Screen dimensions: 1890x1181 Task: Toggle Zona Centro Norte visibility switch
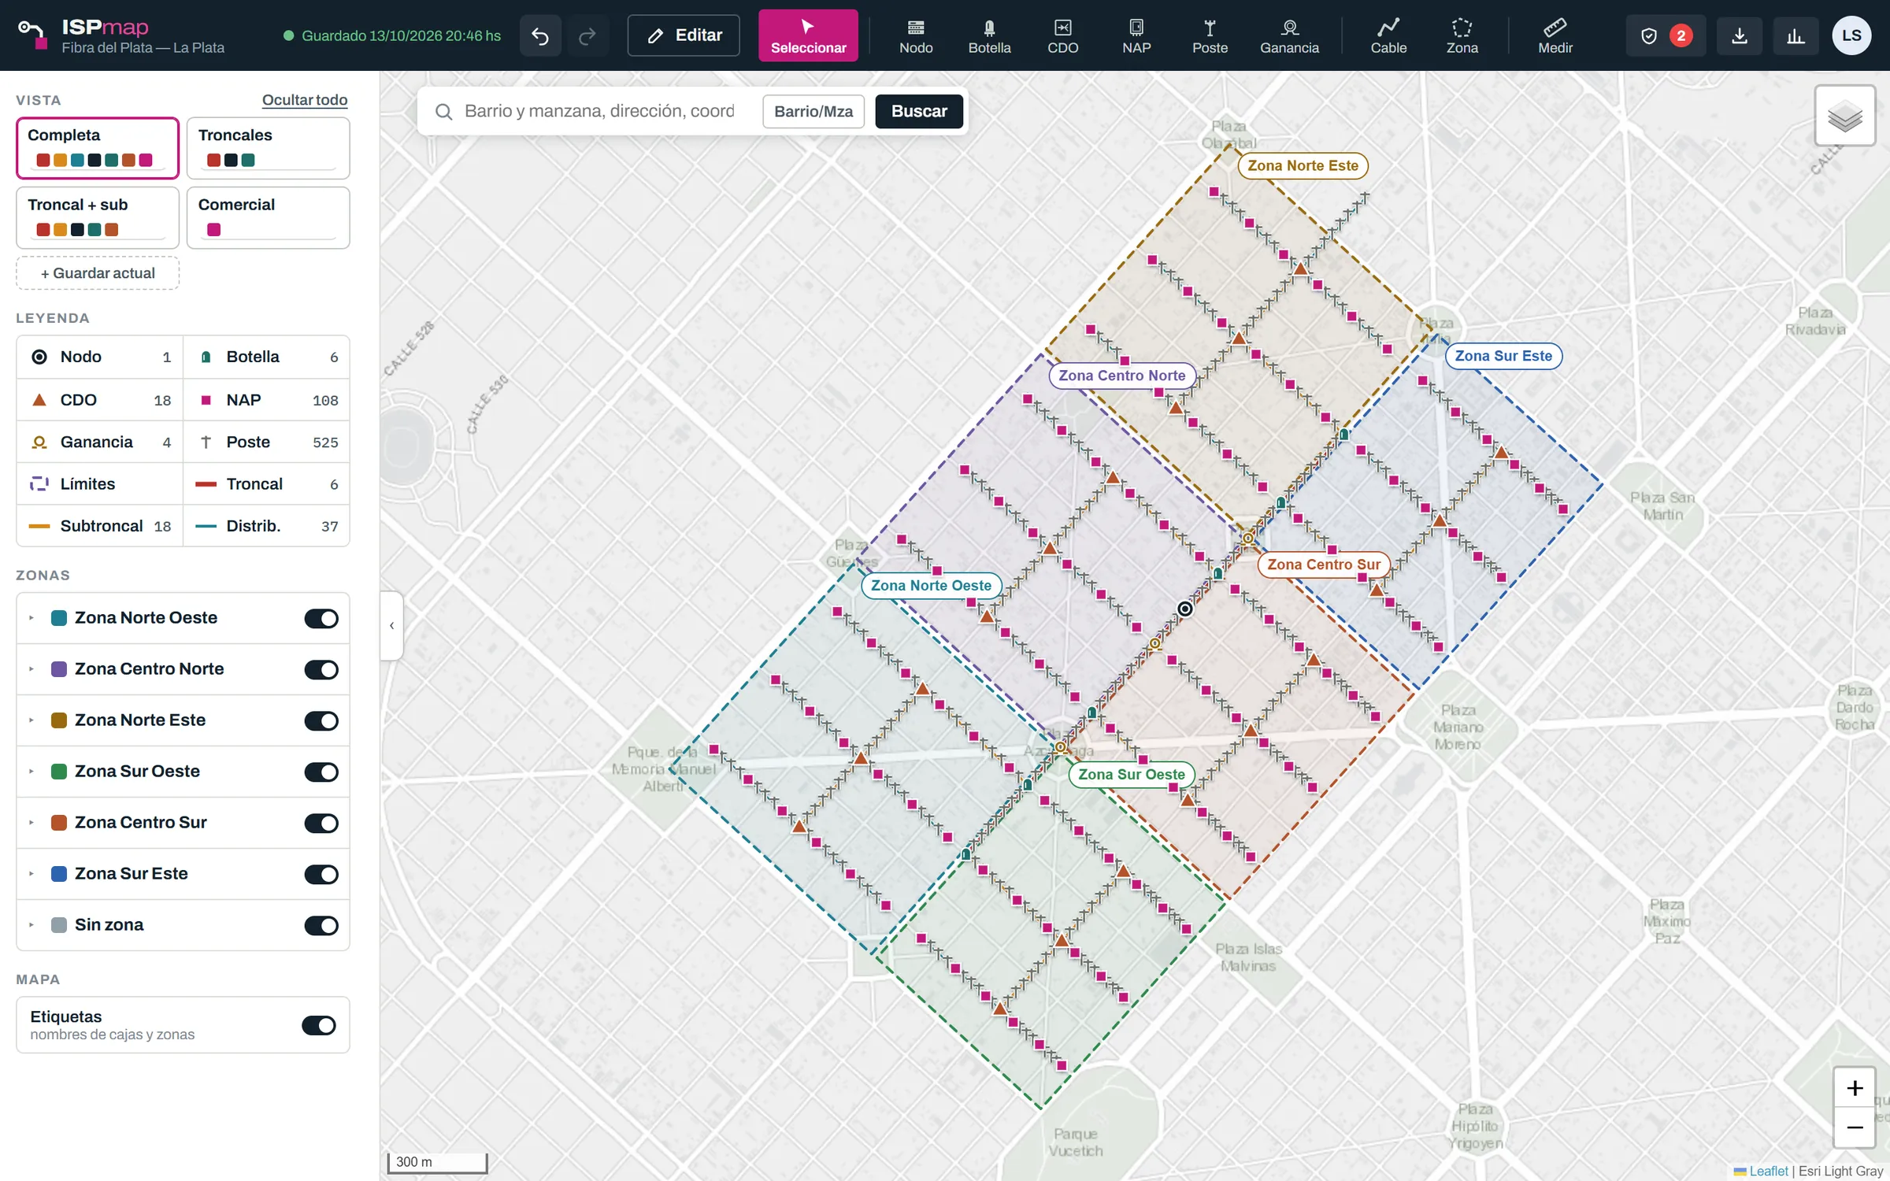[321, 669]
